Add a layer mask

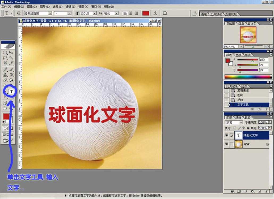pos(239,191)
